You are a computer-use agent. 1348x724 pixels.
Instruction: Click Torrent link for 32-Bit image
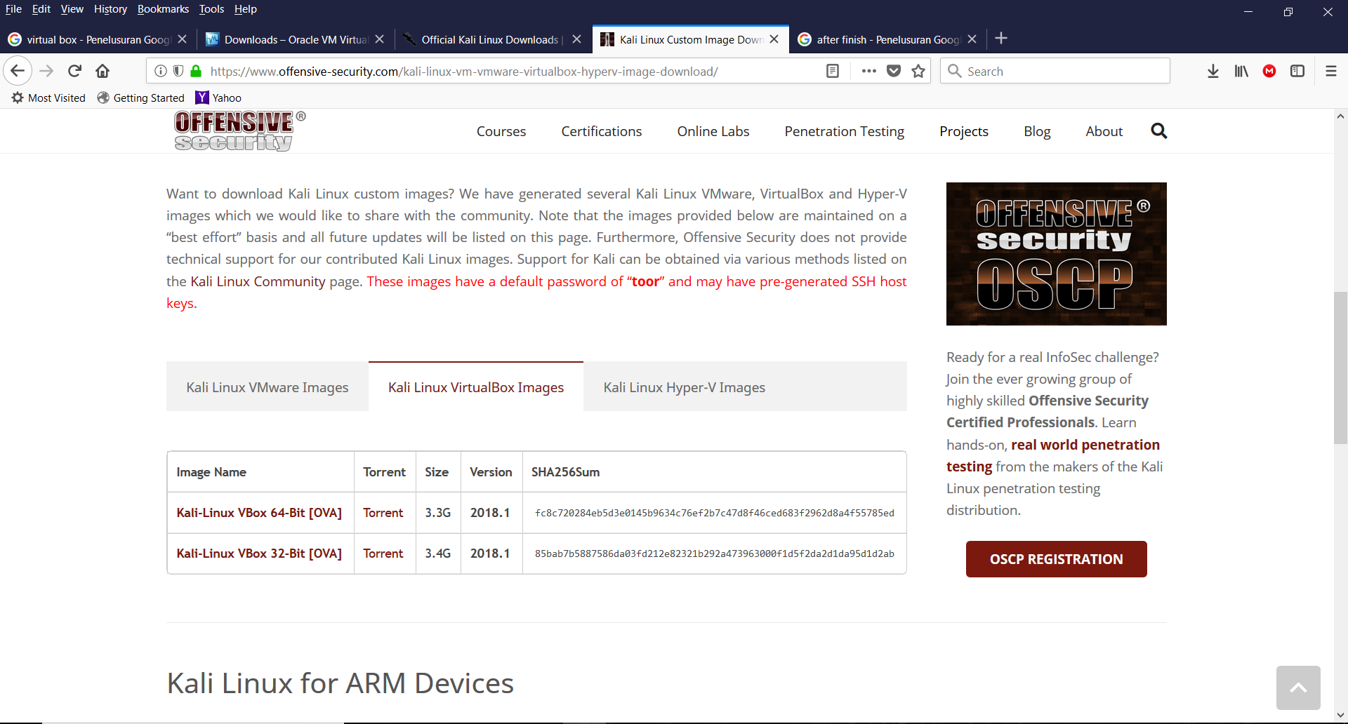tap(383, 554)
